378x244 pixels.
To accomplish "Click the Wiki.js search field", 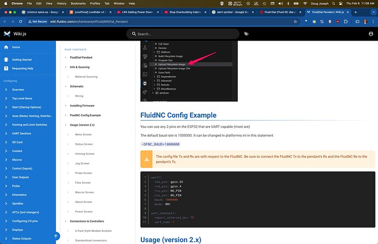I will [x=183, y=34].
